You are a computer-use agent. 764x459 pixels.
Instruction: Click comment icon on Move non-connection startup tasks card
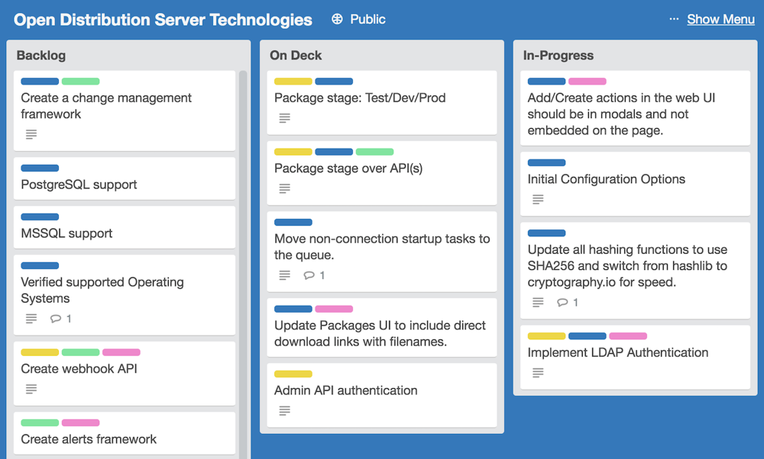coord(309,275)
